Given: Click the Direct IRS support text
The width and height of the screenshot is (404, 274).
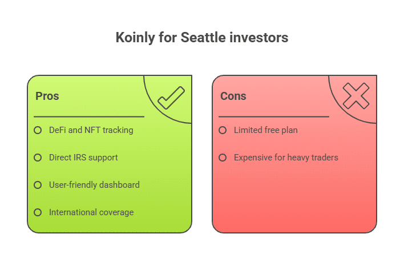Looking at the screenshot, I should [83, 158].
